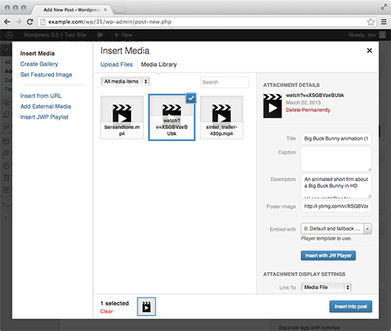Select the sintel_trailer-480p.mp4 video thumbnail
The image size is (391, 331).
pos(221,117)
